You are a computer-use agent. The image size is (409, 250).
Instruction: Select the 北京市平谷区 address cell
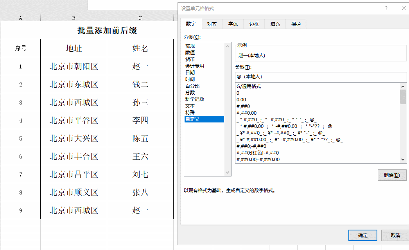(x=74, y=120)
